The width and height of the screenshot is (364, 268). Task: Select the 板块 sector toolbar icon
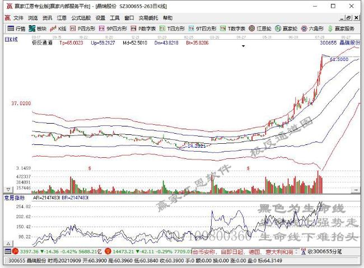click(x=38, y=28)
